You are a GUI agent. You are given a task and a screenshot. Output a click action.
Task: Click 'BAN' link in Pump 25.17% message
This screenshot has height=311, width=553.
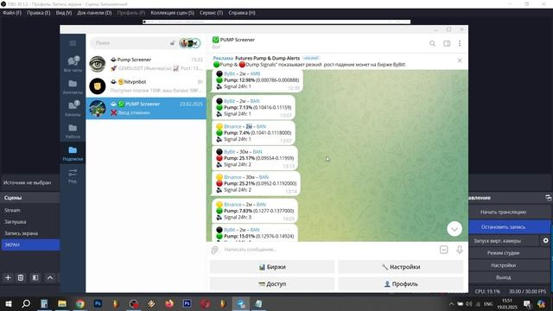pyautogui.click(x=257, y=152)
